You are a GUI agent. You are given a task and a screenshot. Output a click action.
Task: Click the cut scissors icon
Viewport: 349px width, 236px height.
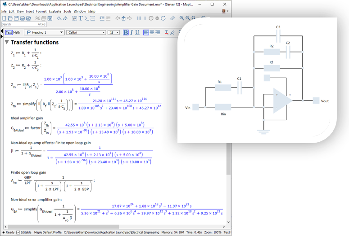38,18
